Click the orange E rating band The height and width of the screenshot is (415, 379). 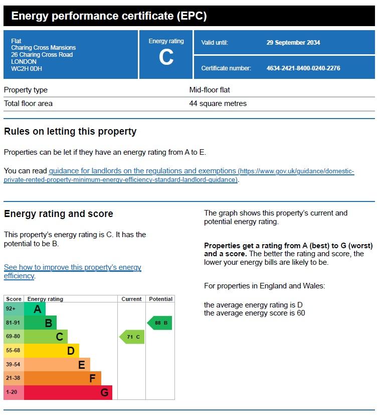pyautogui.click(x=57, y=364)
